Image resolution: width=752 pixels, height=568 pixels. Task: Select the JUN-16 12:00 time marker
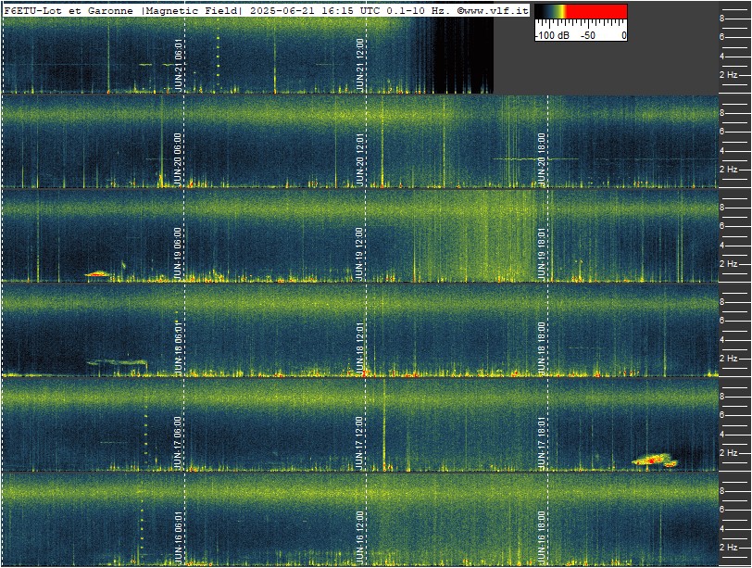coord(360,537)
